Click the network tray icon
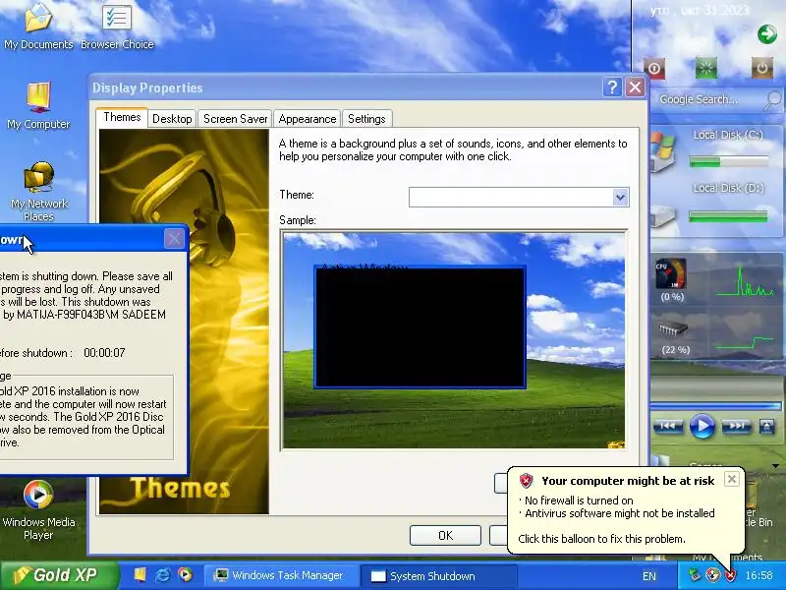Screen dimensions: 786x590 tap(695, 575)
